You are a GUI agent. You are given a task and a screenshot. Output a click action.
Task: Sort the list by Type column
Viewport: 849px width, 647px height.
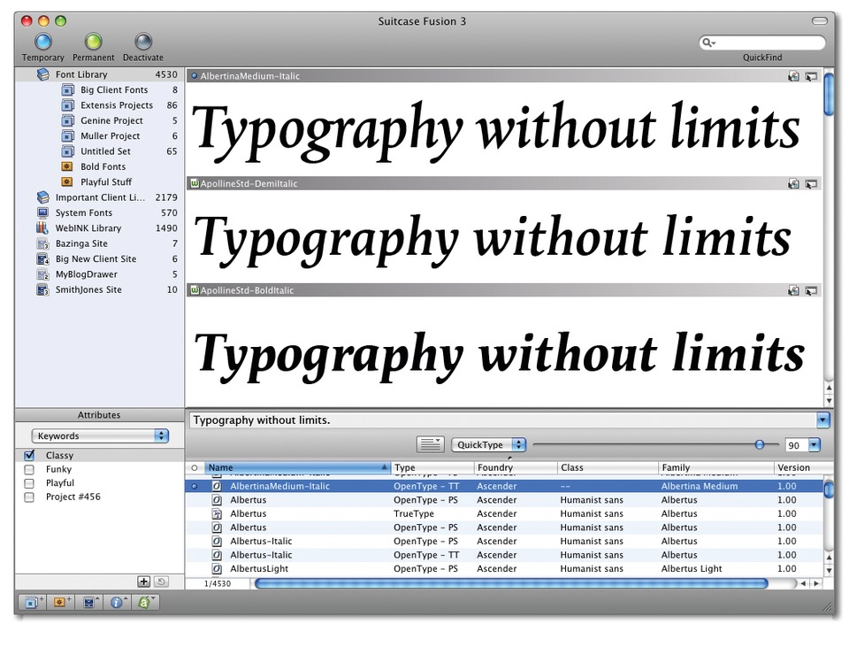pos(432,467)
